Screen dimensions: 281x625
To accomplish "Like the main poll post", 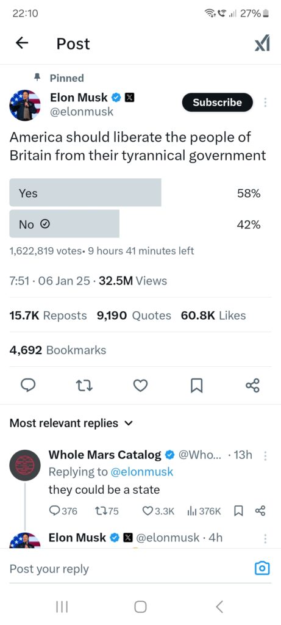I will (140, 385).
